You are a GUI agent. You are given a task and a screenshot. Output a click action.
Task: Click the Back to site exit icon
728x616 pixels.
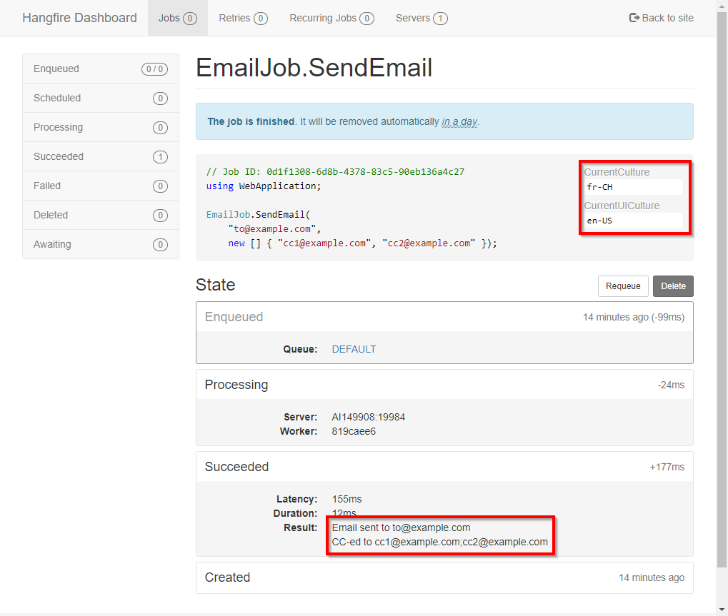point(634,18)
